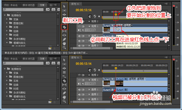Expand the 视频 2 track in the lower timeline
182x110 pixels.
click(89, 75)
